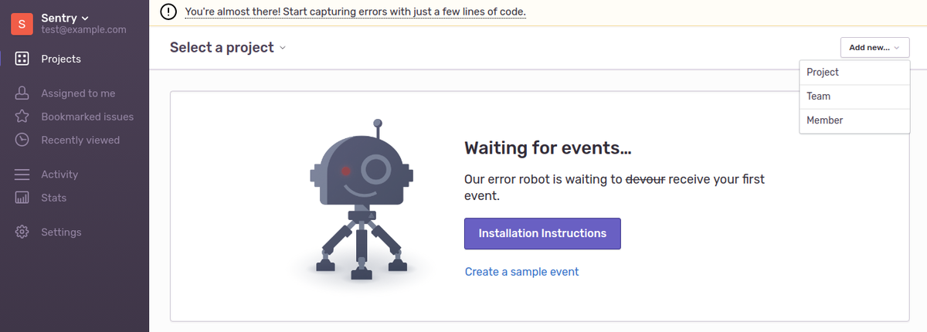Click the Activity list icon
This screenshot has height=332, width=927.
[x=22, y=174]
